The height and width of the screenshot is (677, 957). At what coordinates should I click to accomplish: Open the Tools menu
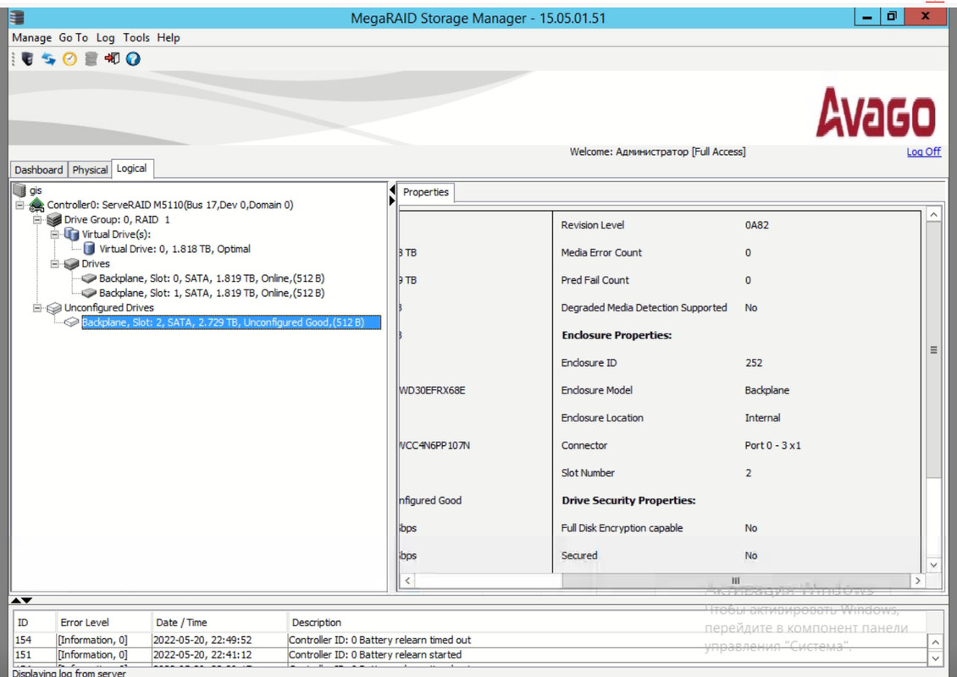136,38
